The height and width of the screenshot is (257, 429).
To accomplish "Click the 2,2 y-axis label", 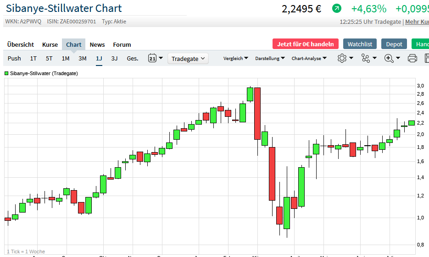I will pyautogui.click(x=420, y=123).
